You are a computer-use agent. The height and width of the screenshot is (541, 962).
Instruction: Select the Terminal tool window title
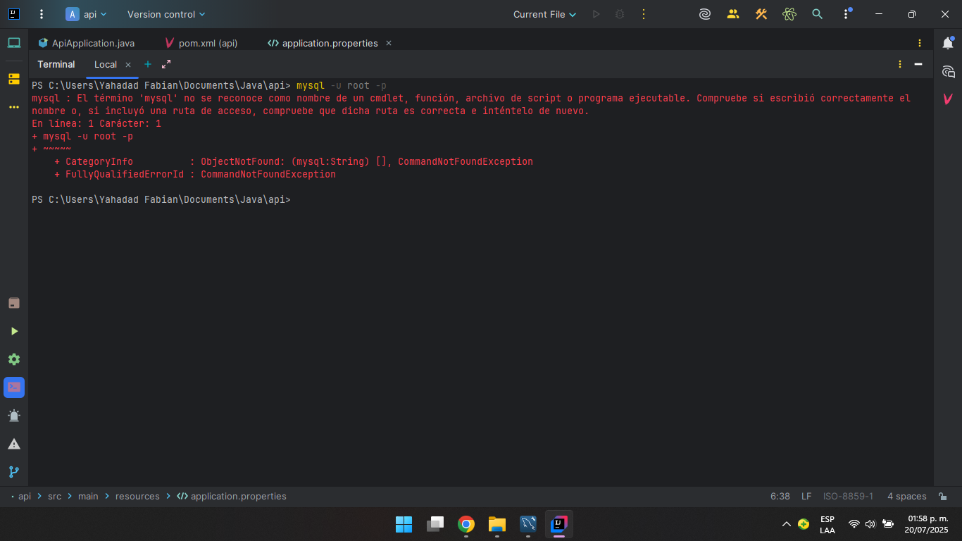[56, 64]
